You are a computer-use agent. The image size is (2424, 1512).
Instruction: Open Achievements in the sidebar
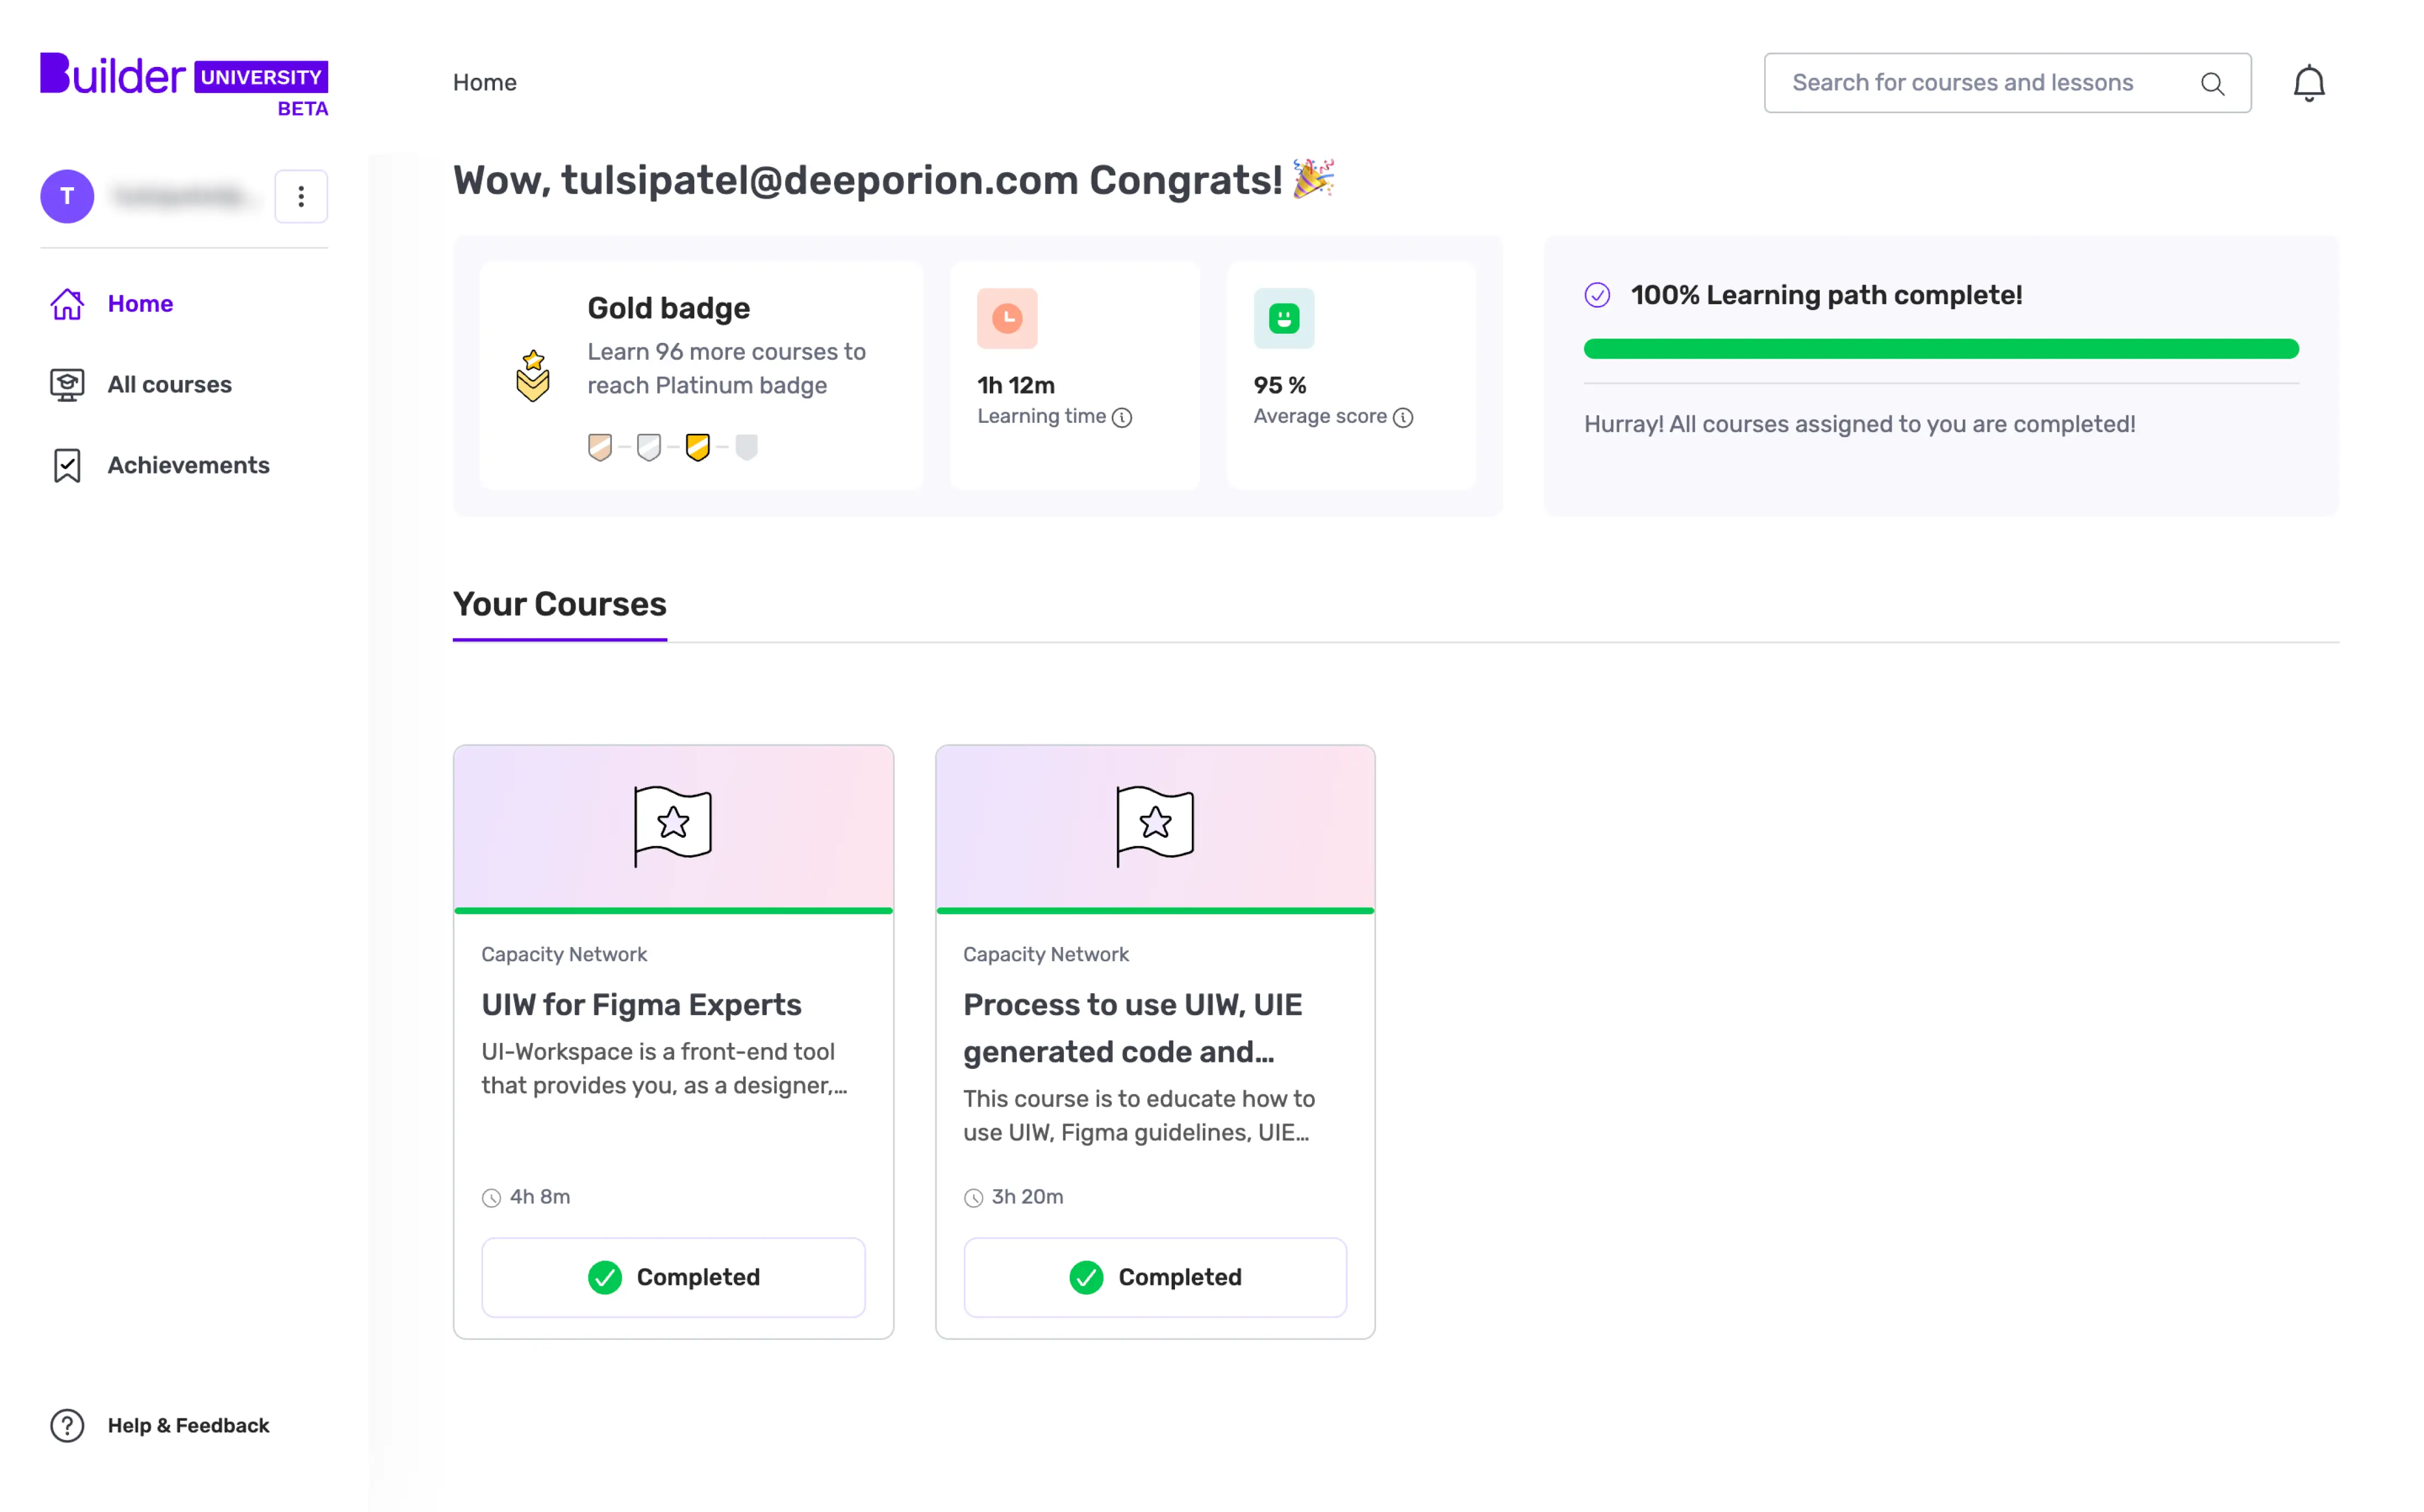(188, 466)
